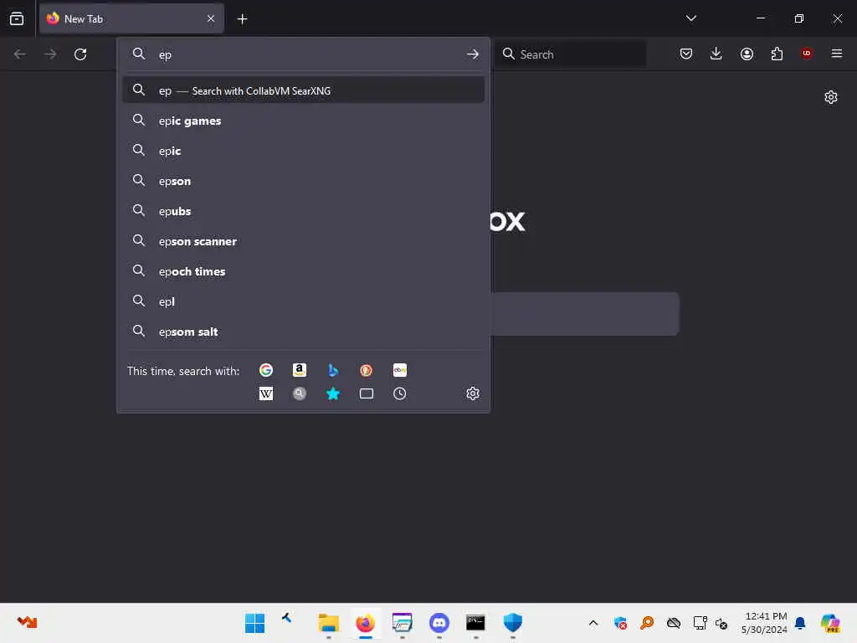Open the notifications bell
This screenshot has height=643, width=857.
(x=800, y=623)
